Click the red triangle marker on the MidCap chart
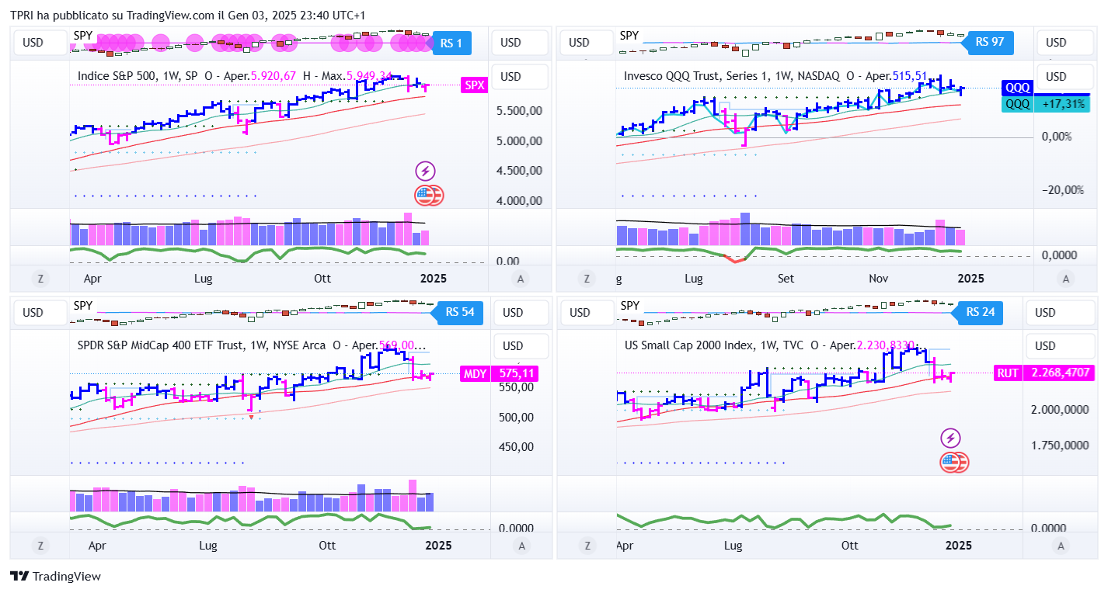The image size is (1108, 593). pyautogui.click(x=252, y=418)
